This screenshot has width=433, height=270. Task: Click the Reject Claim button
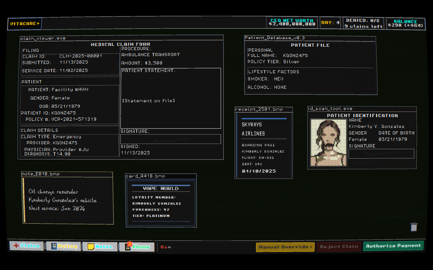[339, 246]
